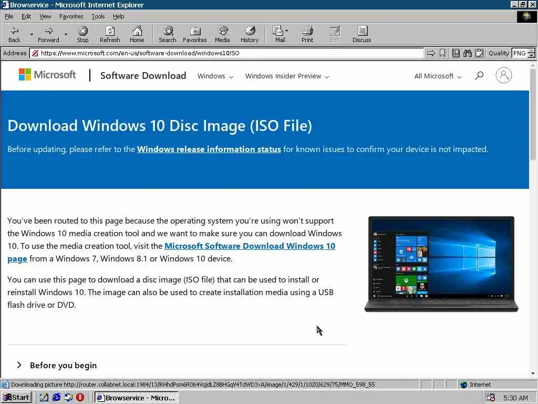Open the Favorites menu
Screen dimensions: 538x404
tap(71, 16)
